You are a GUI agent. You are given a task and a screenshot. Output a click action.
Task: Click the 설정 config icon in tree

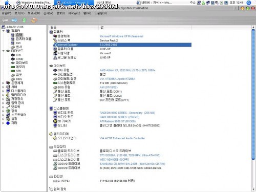click(x=8, y=119)
